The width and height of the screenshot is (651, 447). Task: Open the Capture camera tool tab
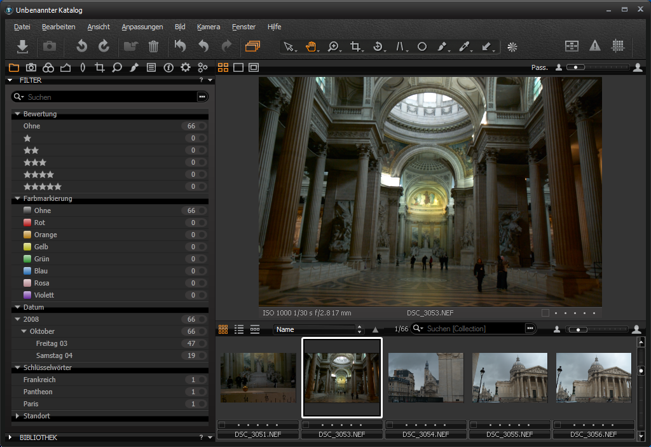tap(31, 67)
